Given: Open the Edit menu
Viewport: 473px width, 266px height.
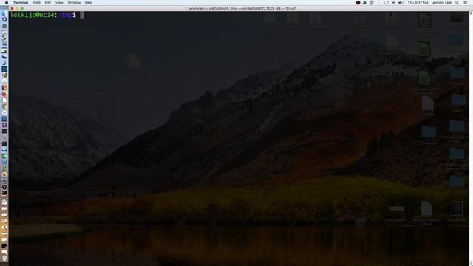Looking at the screenshot, I should pos(47,3).
